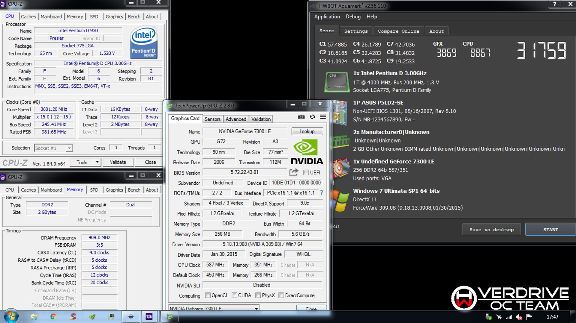This screenshot has width=576, height=323.
Task: Click the Aquamark total score 31759
Action: pos(541,50)
